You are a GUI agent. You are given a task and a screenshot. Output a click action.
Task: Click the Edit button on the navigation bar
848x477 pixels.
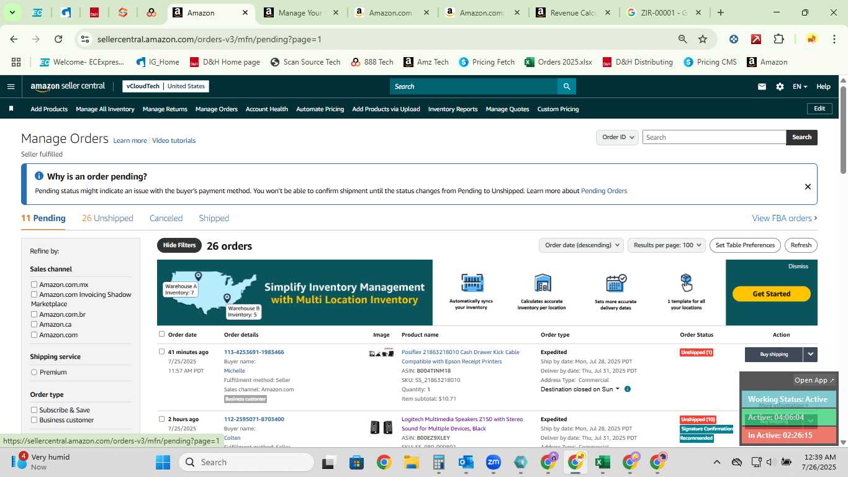coord(819,109)
